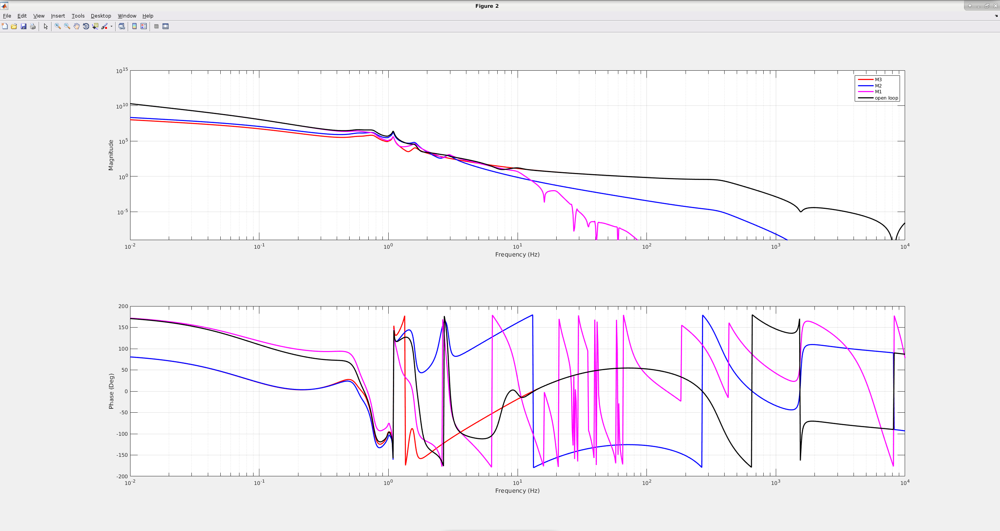
Task: Click the '100' tick label on phase axis
Action: (x=123, y=349)
